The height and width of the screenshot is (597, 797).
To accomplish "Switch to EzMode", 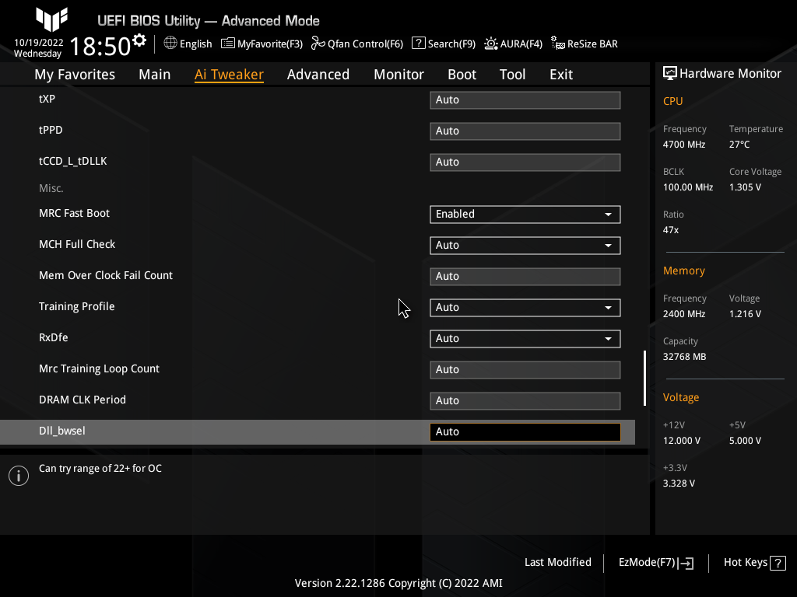I will [655, 562].
